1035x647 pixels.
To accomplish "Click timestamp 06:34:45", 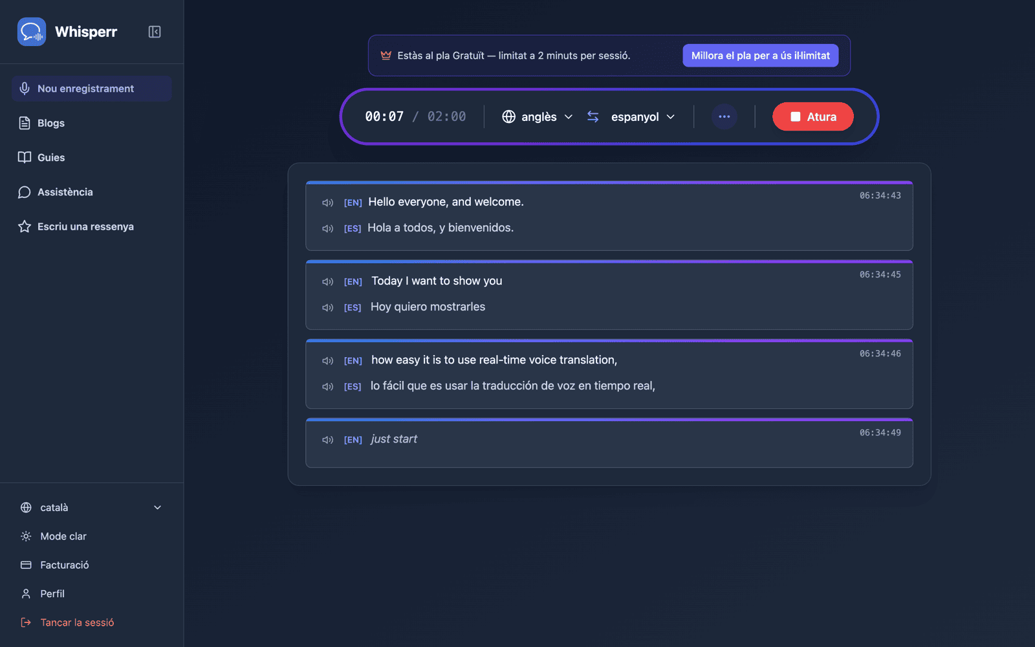I will point(880,274).
